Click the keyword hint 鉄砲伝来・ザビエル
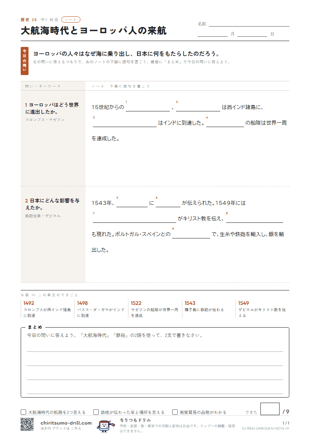This screenshot has width=310, height=439. (x=43, y=216)
